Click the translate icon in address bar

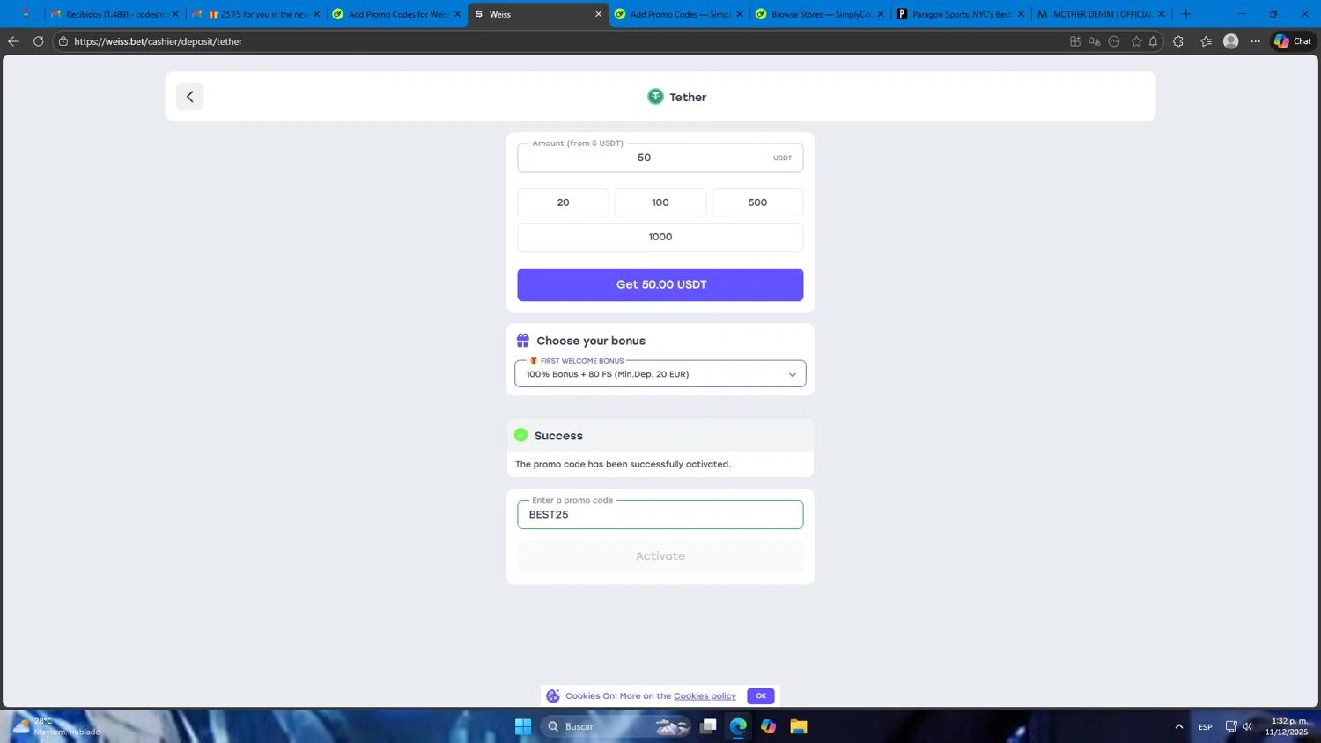(1095, 41)
